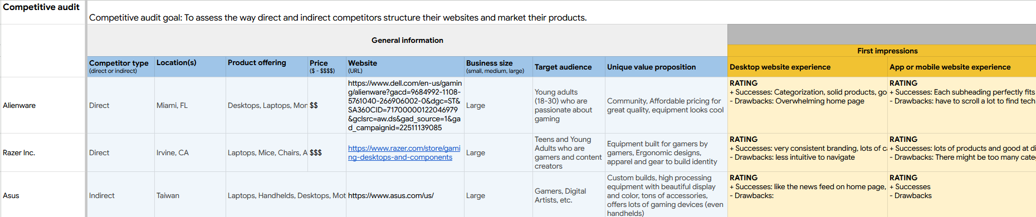This screenshot has height=217, width=1036.
Task: Select the asus.com/us URL cell
Action: point(405,195)
